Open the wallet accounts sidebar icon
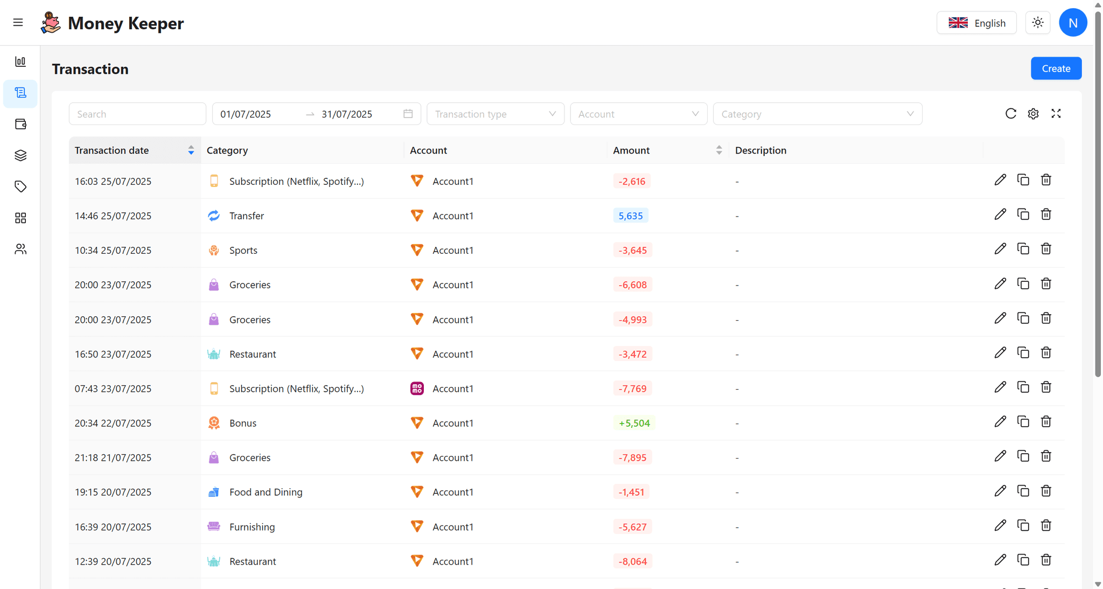The image size is (1103, 589). [x=20, y=124]
